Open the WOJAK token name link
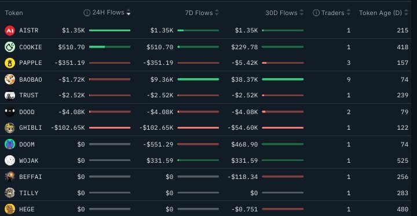The width and height of the screenshot is (417, 216). tap(29, 160)
